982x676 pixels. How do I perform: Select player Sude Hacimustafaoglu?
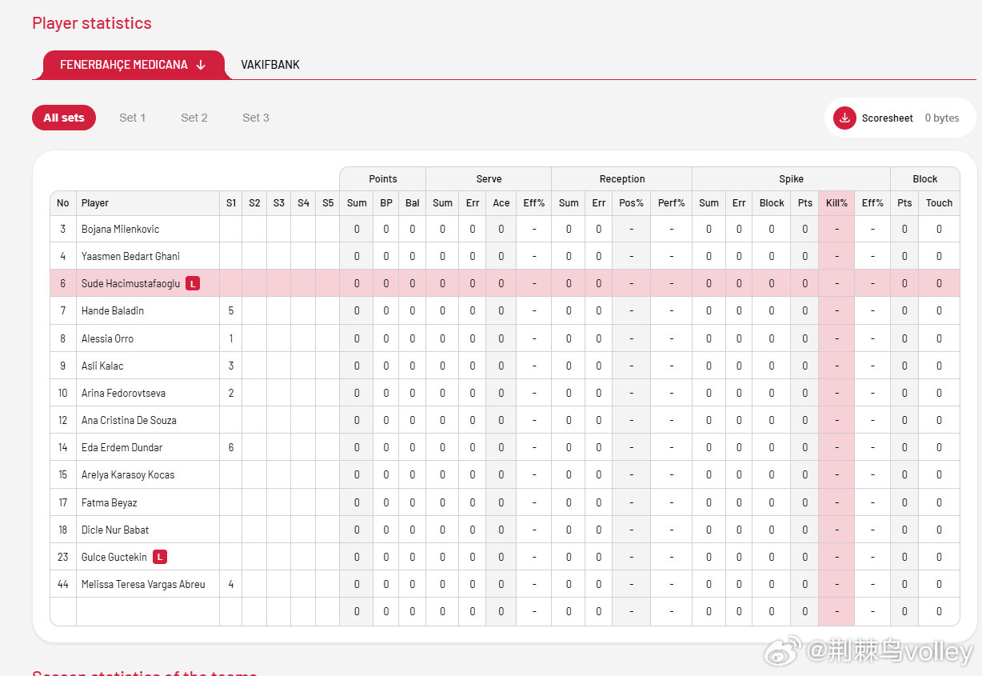point(130,283)
